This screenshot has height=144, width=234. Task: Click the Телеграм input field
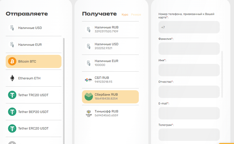pos(189,135)
